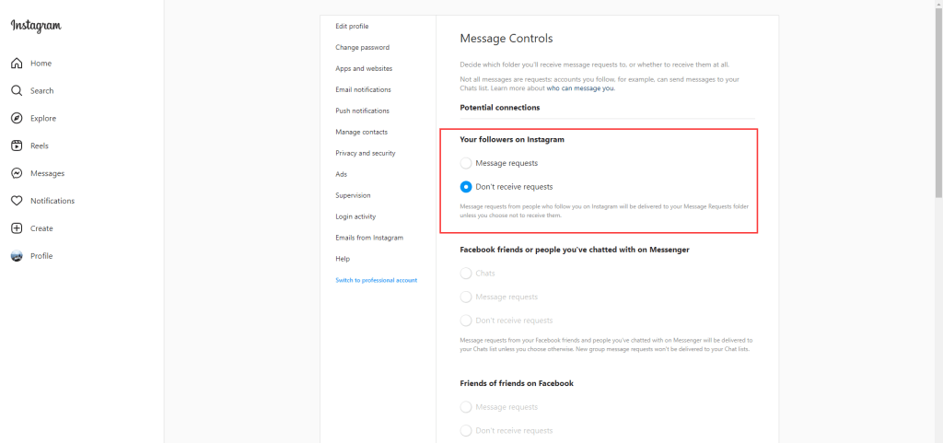943x443 pixels.
Task: Open Explore compass icon
Action: pos(17,119)
